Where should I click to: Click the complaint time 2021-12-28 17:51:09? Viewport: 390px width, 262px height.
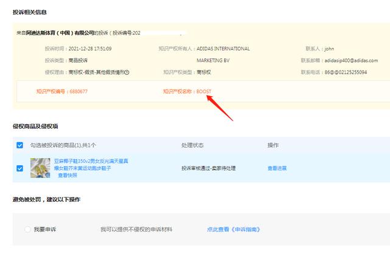(x=90, y=49)
